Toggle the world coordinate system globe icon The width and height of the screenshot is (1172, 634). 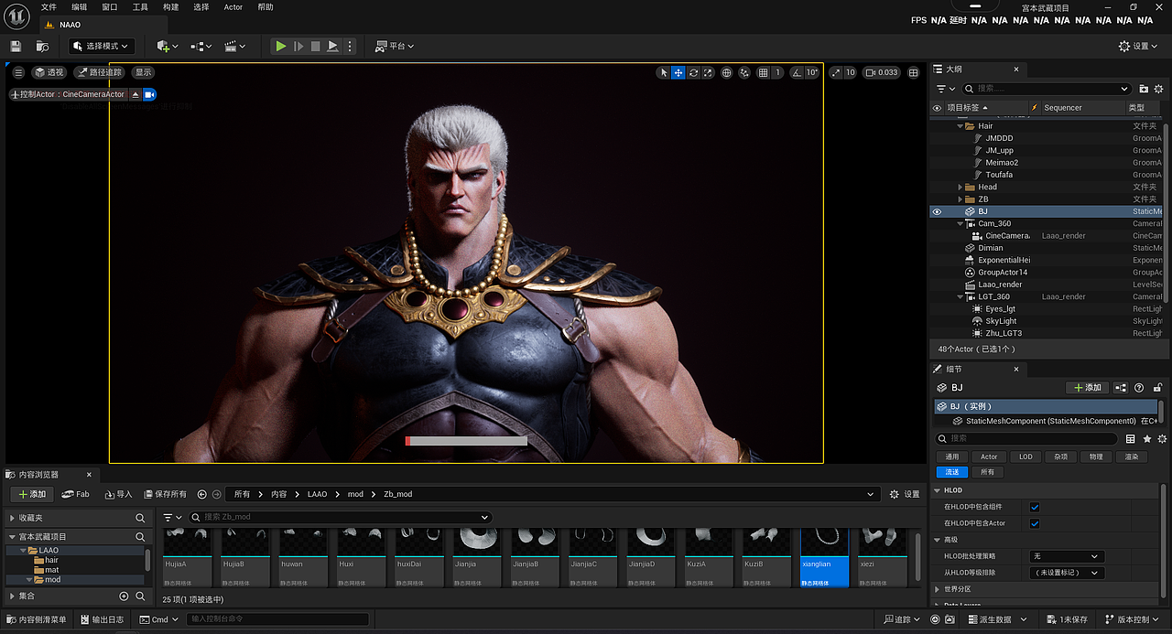(x=726, y=72)
